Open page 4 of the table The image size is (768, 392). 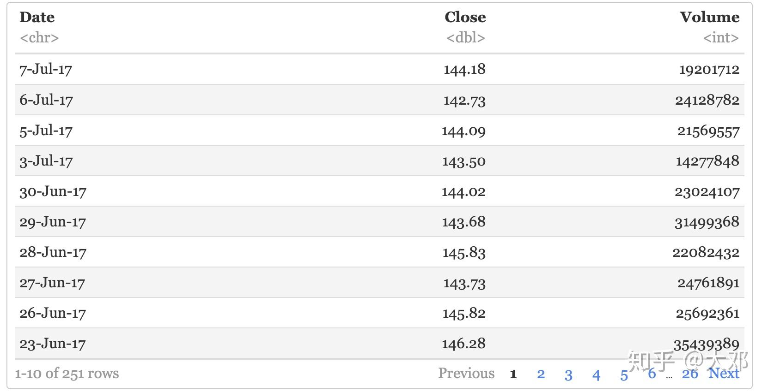(596, 374)
